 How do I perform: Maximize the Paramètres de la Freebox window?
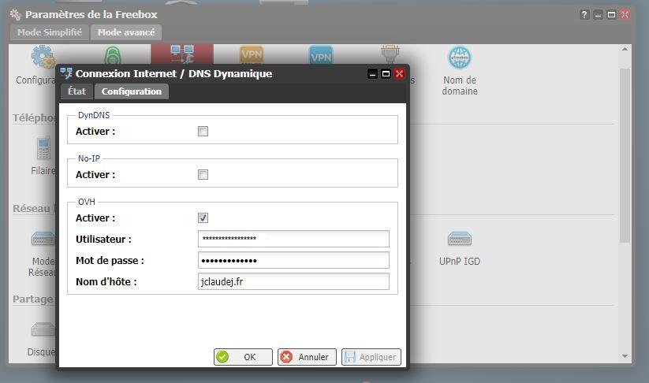point(611,14)
